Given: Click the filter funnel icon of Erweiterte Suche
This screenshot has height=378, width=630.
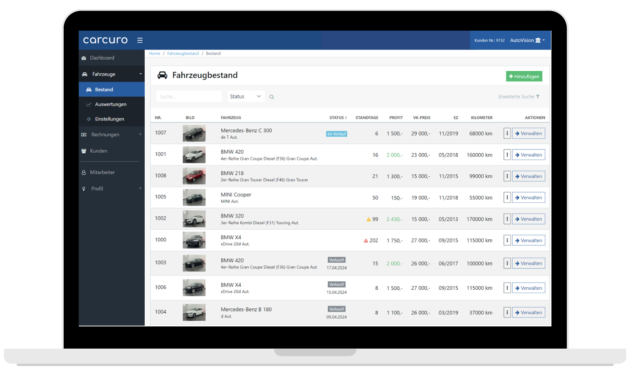Looking at the screenshot, I should 538,97.
